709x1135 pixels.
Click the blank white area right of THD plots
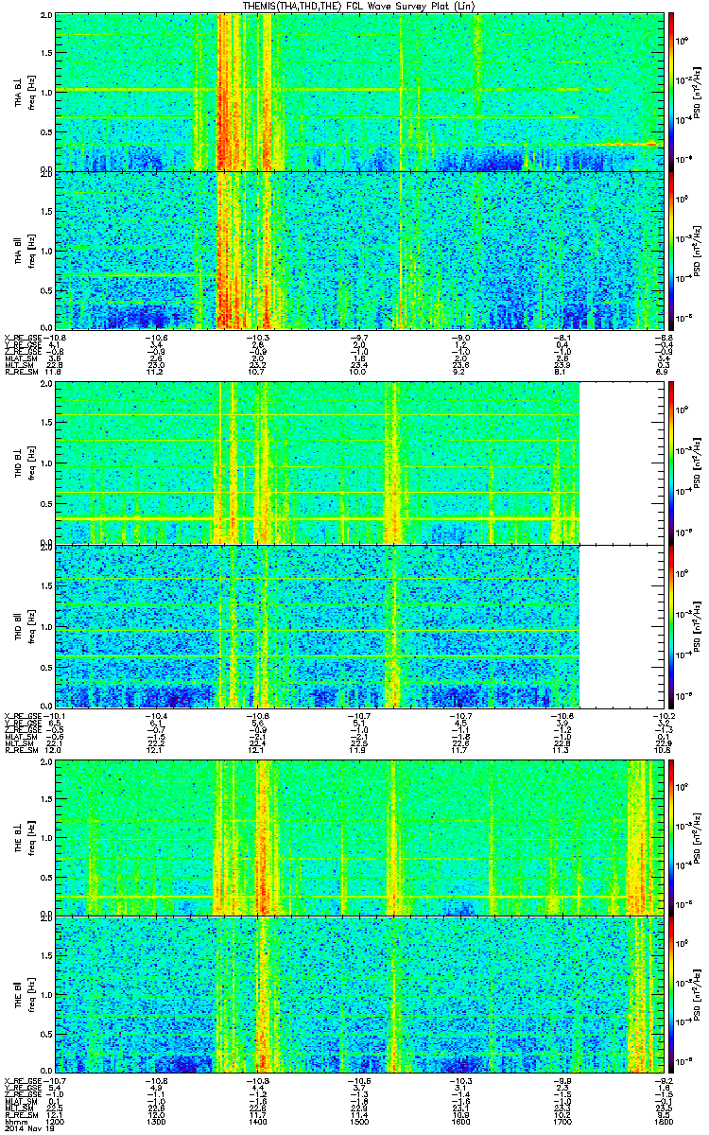tap(618, 545)
